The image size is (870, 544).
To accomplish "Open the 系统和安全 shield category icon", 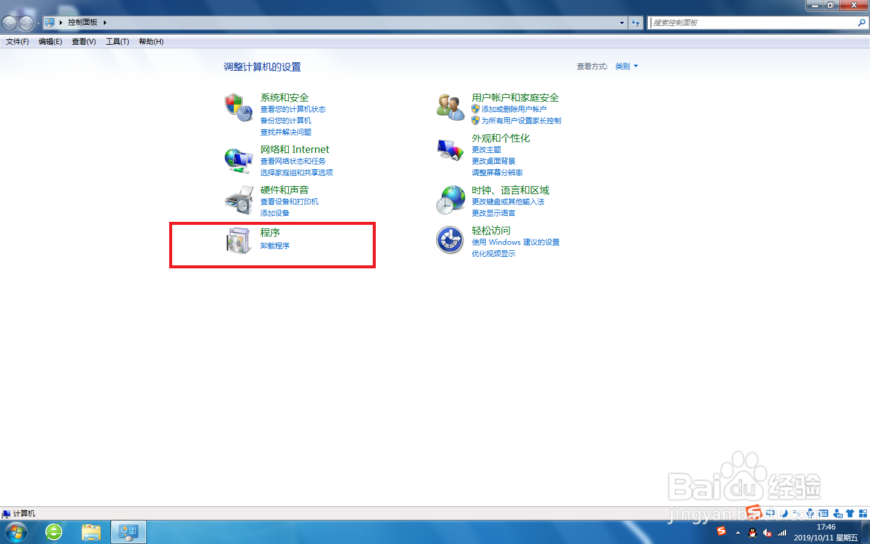I will 239,108.
